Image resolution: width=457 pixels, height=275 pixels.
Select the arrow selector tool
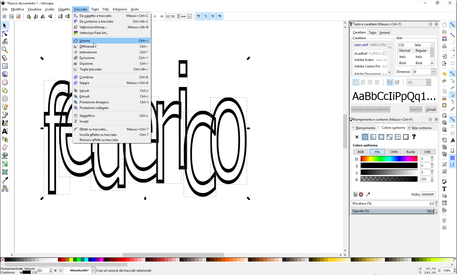tap(5, 25)
